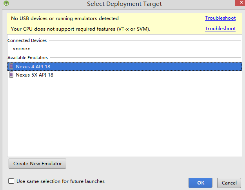Open Troubleshoot link for no USB devices warning

[x=220, y=18]
